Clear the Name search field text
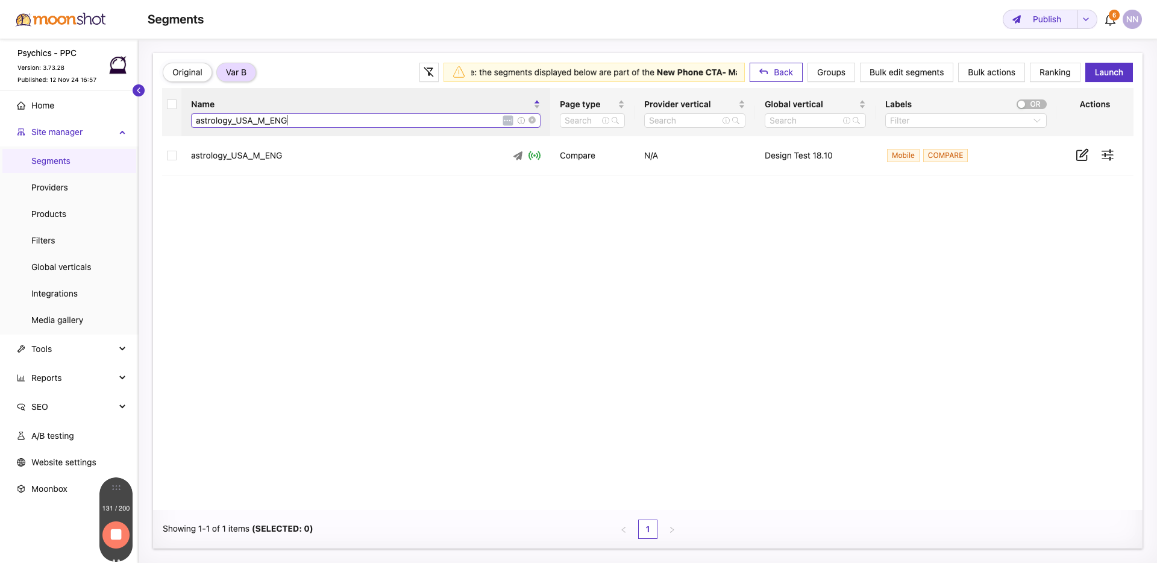This screenshot has height=563, width=1157. point(532,121)
